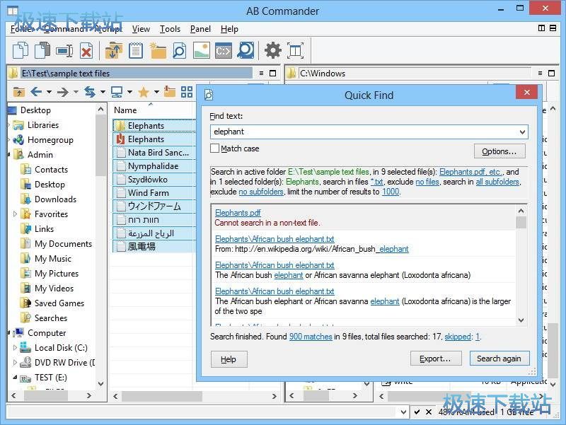Click the Rename toolbar icon

64,50
